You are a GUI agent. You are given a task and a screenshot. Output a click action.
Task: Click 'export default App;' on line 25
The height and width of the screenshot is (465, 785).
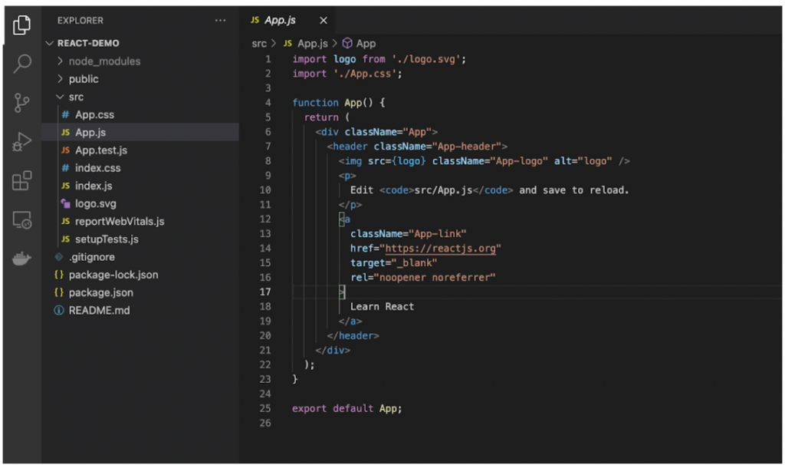point(347,408)
